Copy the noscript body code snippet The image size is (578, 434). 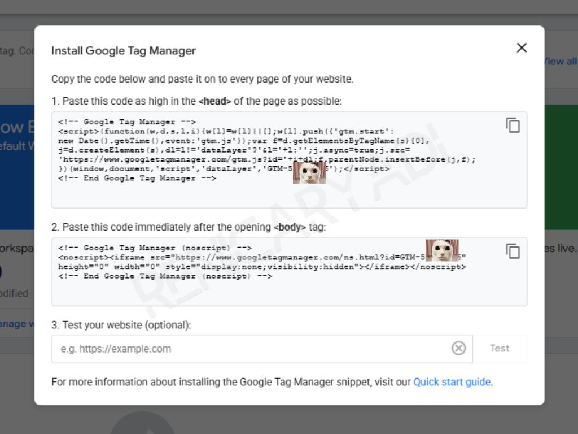point(513,251)
